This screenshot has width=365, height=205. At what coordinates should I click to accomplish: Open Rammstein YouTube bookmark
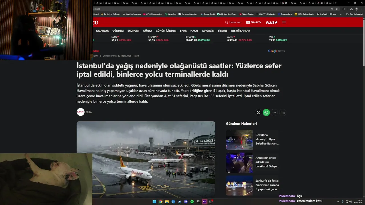pyautogui.click(x=153, y=14)
